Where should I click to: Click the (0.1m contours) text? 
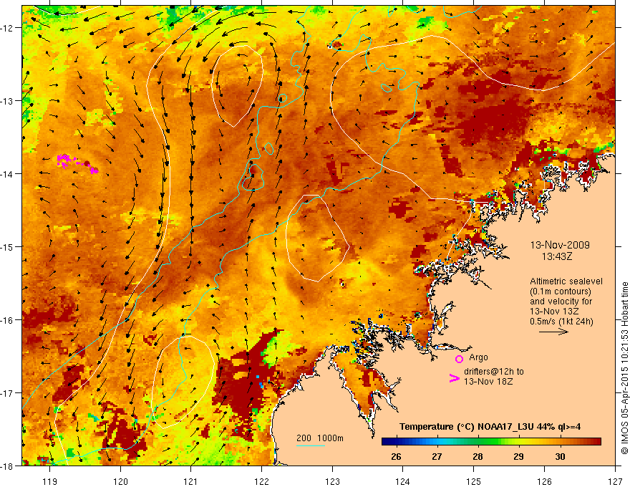(x=561, y=291)
